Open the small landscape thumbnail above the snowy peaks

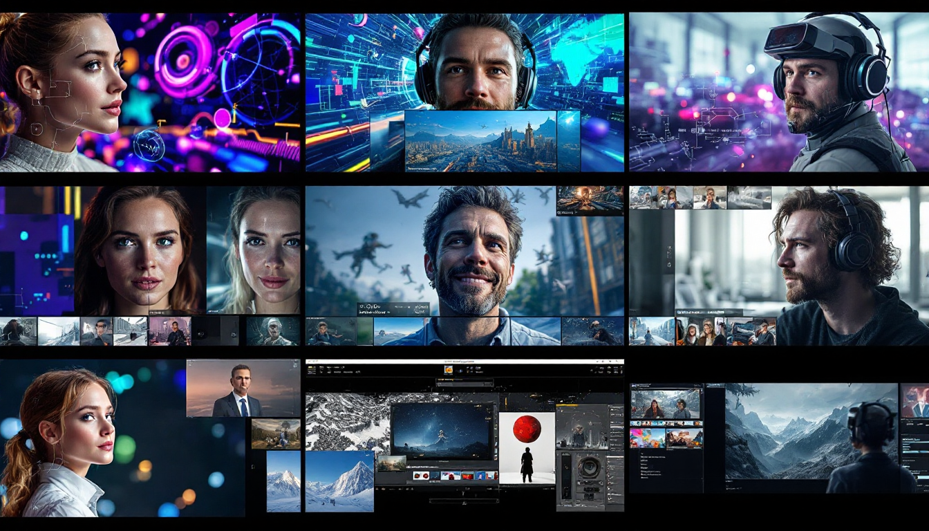275,434
